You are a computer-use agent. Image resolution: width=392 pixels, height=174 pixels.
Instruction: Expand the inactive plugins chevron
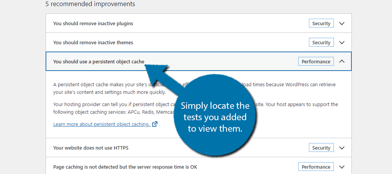point(342,23)
